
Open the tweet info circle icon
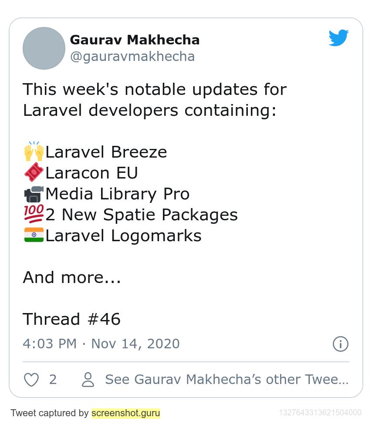click(340, 344)
